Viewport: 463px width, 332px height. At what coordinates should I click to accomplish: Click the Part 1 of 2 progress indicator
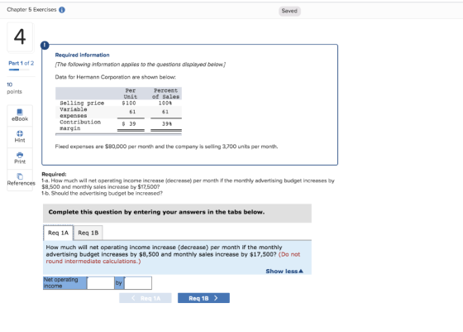coord(21,63)
